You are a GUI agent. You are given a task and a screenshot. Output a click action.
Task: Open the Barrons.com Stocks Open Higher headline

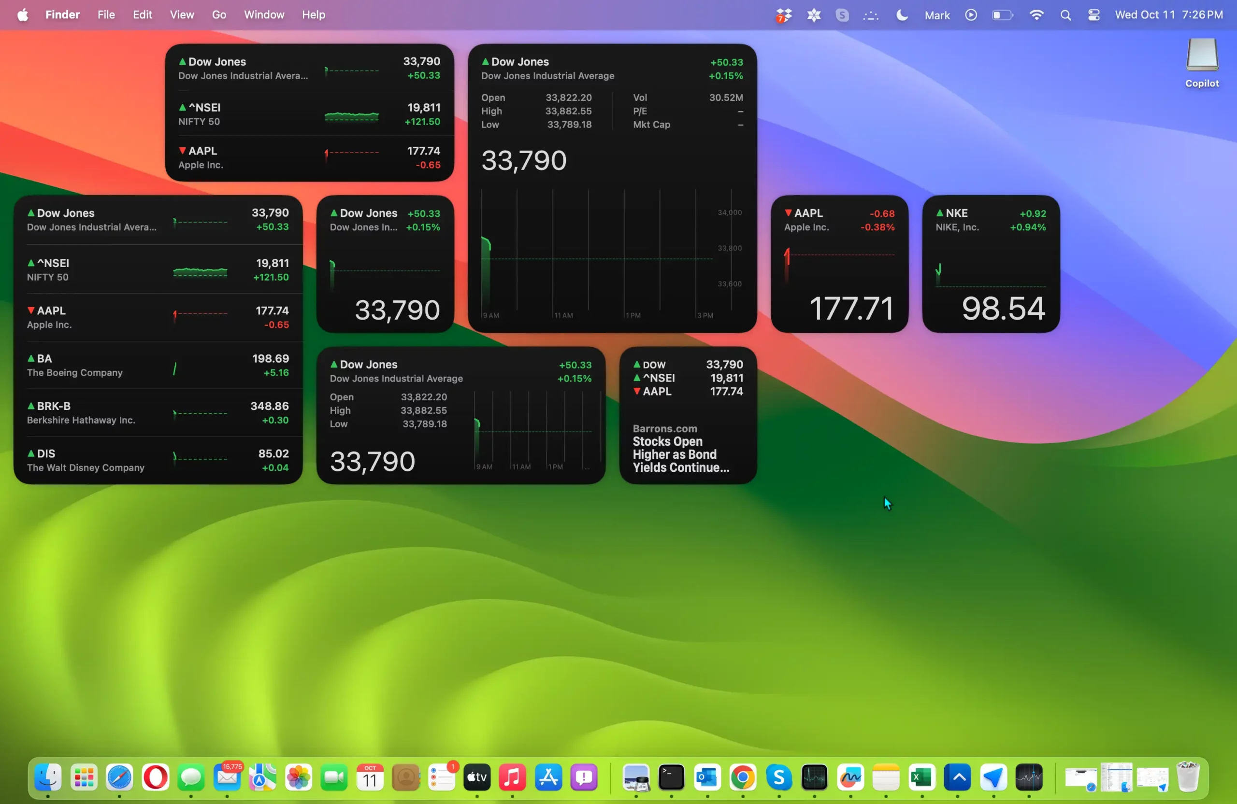[681, 448]
